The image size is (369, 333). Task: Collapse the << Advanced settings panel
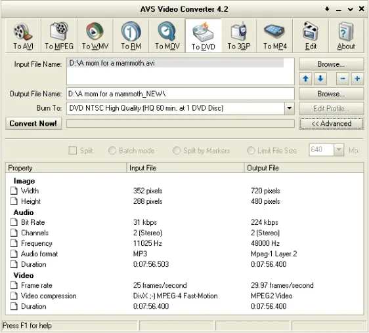tap(332, 123)
